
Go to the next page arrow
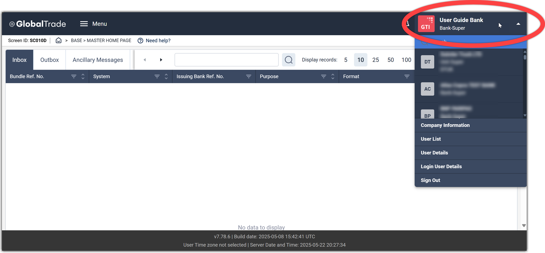(x=161, y=60)
